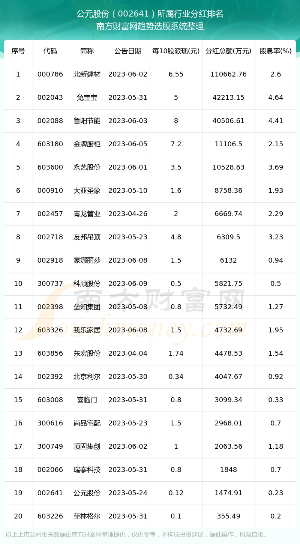The width and height of the screenshot is (300, 553).
Task: Open the 金牌厨柜 entry
Action: [x=87, y=144]
